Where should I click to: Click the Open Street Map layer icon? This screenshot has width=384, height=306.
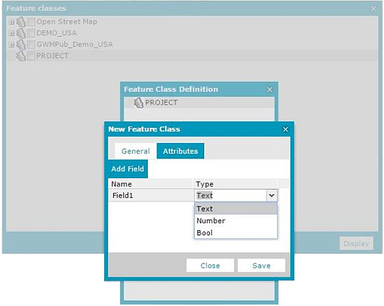pyautogui.click(x=21, y=22)
